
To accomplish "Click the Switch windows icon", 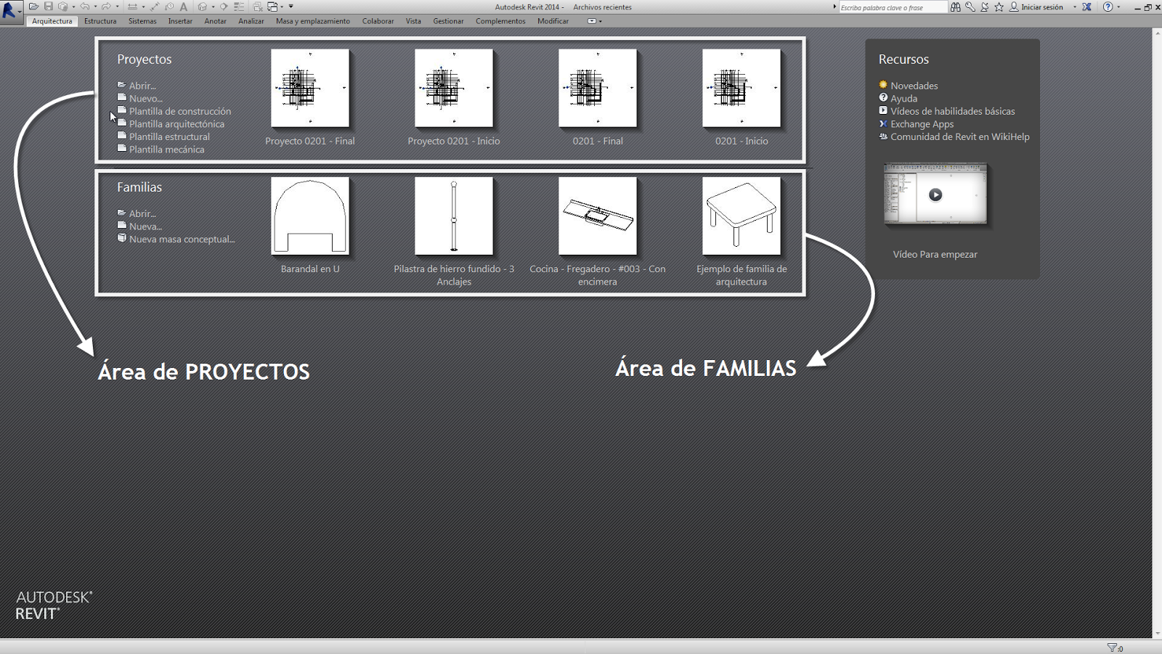I will (273, 7).
